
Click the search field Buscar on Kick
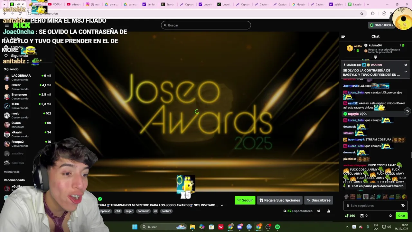206,25
